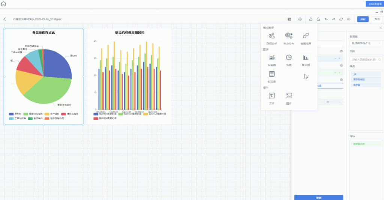Image resolution: width=384 pixels, height=200 pixels.
Task: Select the _id dimension field
Action: (x=366, y=74)
